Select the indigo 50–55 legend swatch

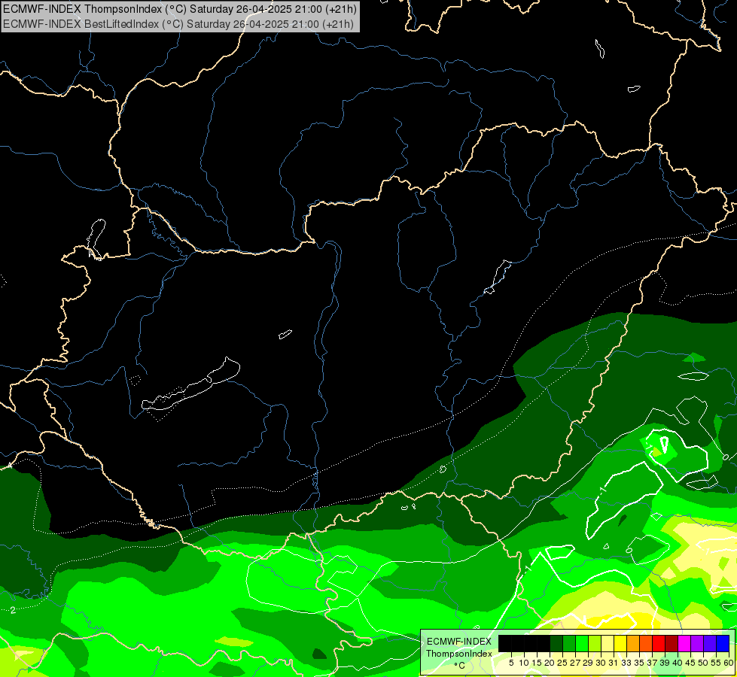coord(710,643)
